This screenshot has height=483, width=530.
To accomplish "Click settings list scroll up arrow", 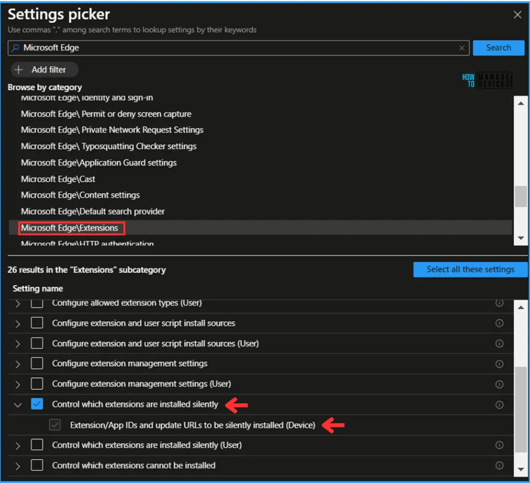I will coord(521,308).
